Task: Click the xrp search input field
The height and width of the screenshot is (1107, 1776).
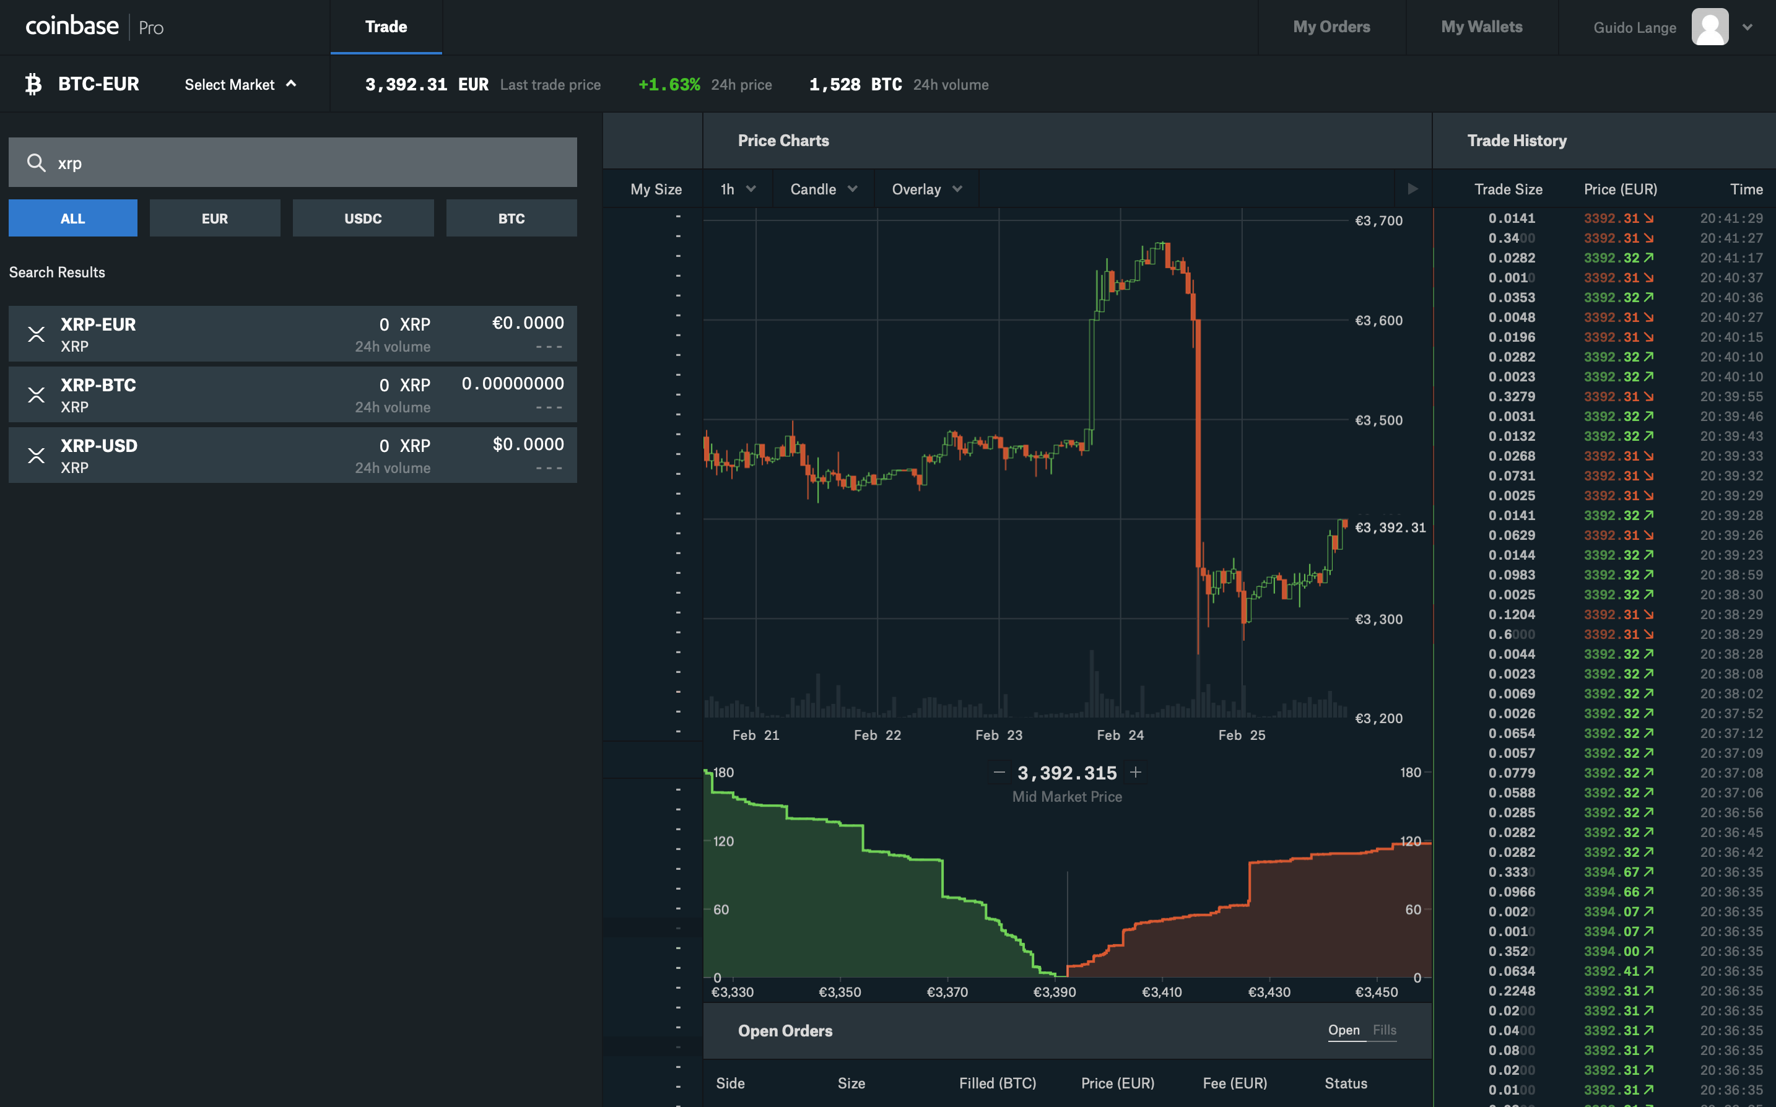Action: pyautogui.click(x=293, y=162)
